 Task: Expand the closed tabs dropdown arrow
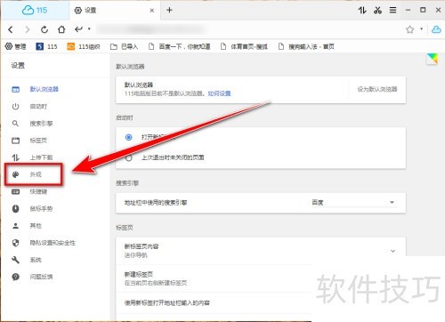pyautogui.click(x=89, y=29)
